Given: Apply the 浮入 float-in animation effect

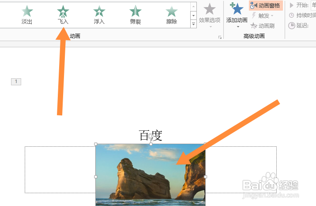Looking at the screenshot, I should coord(99,15).
